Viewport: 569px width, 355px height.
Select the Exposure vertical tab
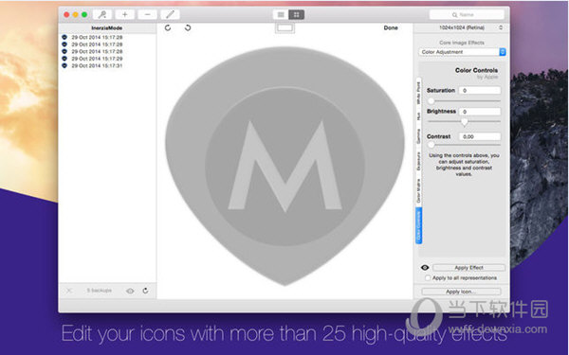(x=418, y=161)
